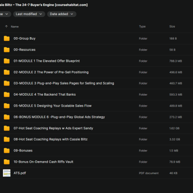Select the ATS.pdf file name

point(20,173)
